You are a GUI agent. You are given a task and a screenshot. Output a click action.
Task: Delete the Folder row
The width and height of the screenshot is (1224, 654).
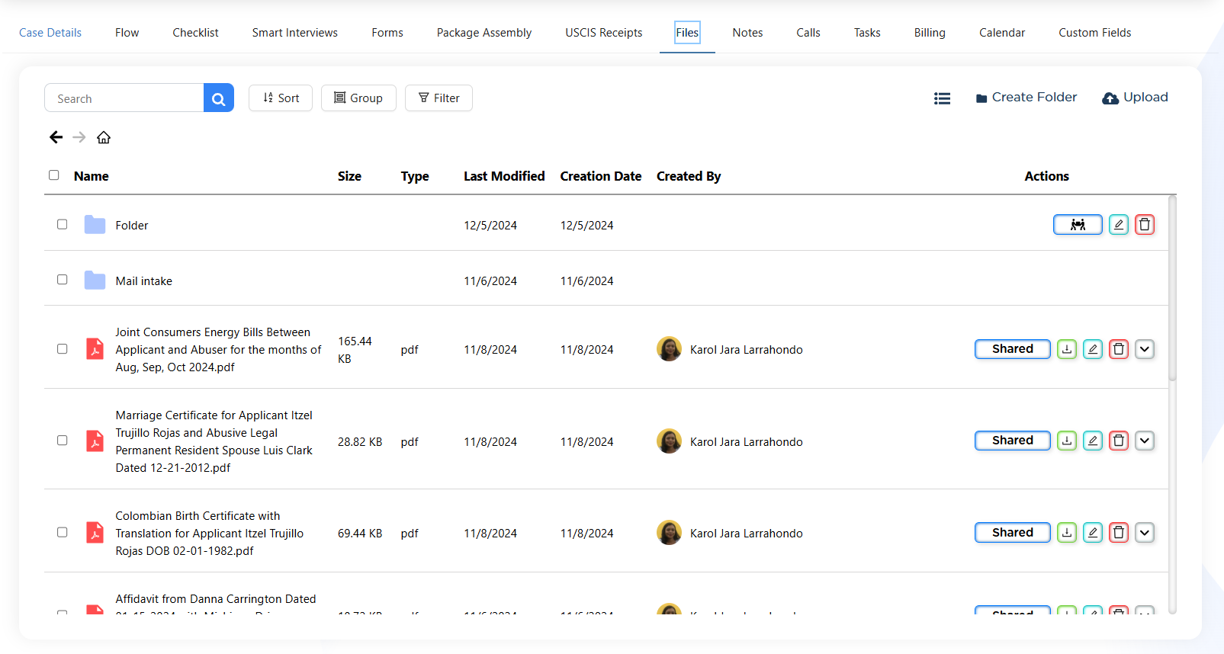1145,225
